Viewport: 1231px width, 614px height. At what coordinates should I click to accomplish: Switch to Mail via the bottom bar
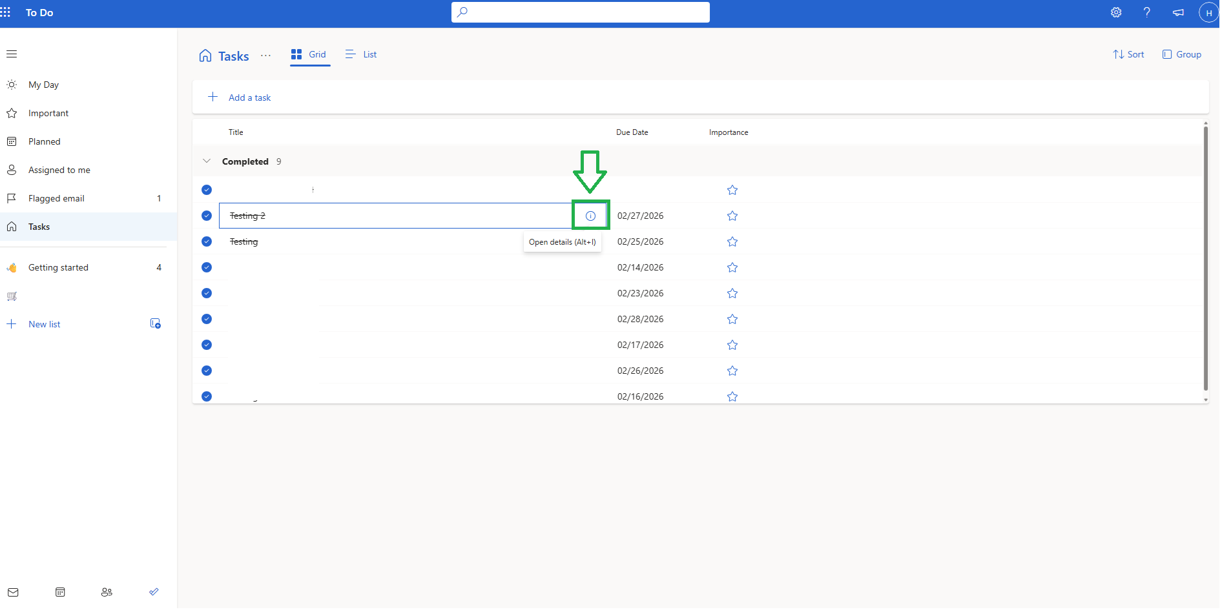tap(12, 592)
